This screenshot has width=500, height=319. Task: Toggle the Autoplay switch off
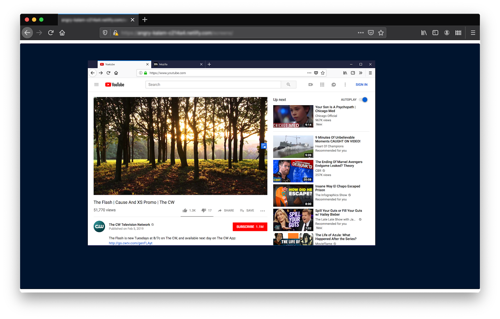coord(363,100)
